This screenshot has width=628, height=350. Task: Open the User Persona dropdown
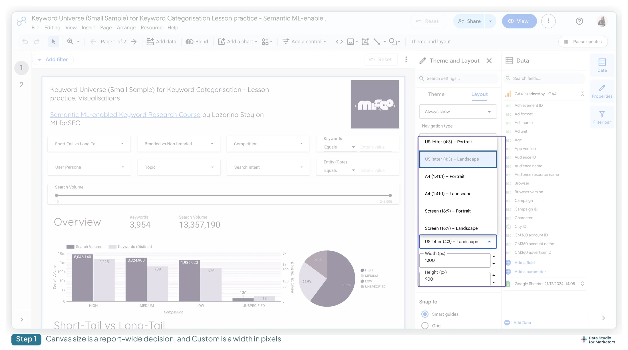pos(89,167)
